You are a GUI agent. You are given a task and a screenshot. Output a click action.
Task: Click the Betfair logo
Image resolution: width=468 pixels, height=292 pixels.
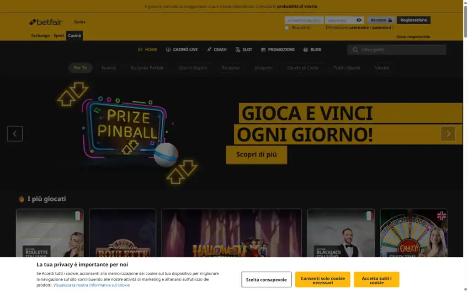point(46,22)
